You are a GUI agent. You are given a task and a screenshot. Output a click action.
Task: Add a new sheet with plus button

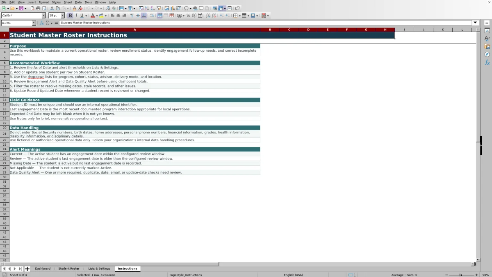(27, 269)
